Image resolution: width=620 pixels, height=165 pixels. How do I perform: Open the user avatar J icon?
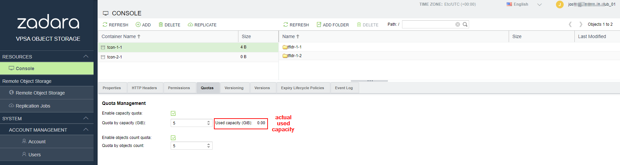tap(560, 4)
